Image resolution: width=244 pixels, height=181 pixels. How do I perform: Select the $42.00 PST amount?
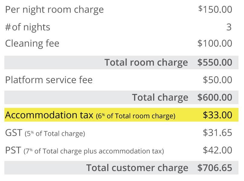[217, 150]
